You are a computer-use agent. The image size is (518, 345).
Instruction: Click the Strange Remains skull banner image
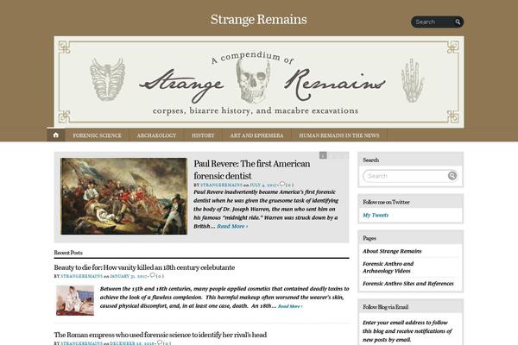(259, 82)
